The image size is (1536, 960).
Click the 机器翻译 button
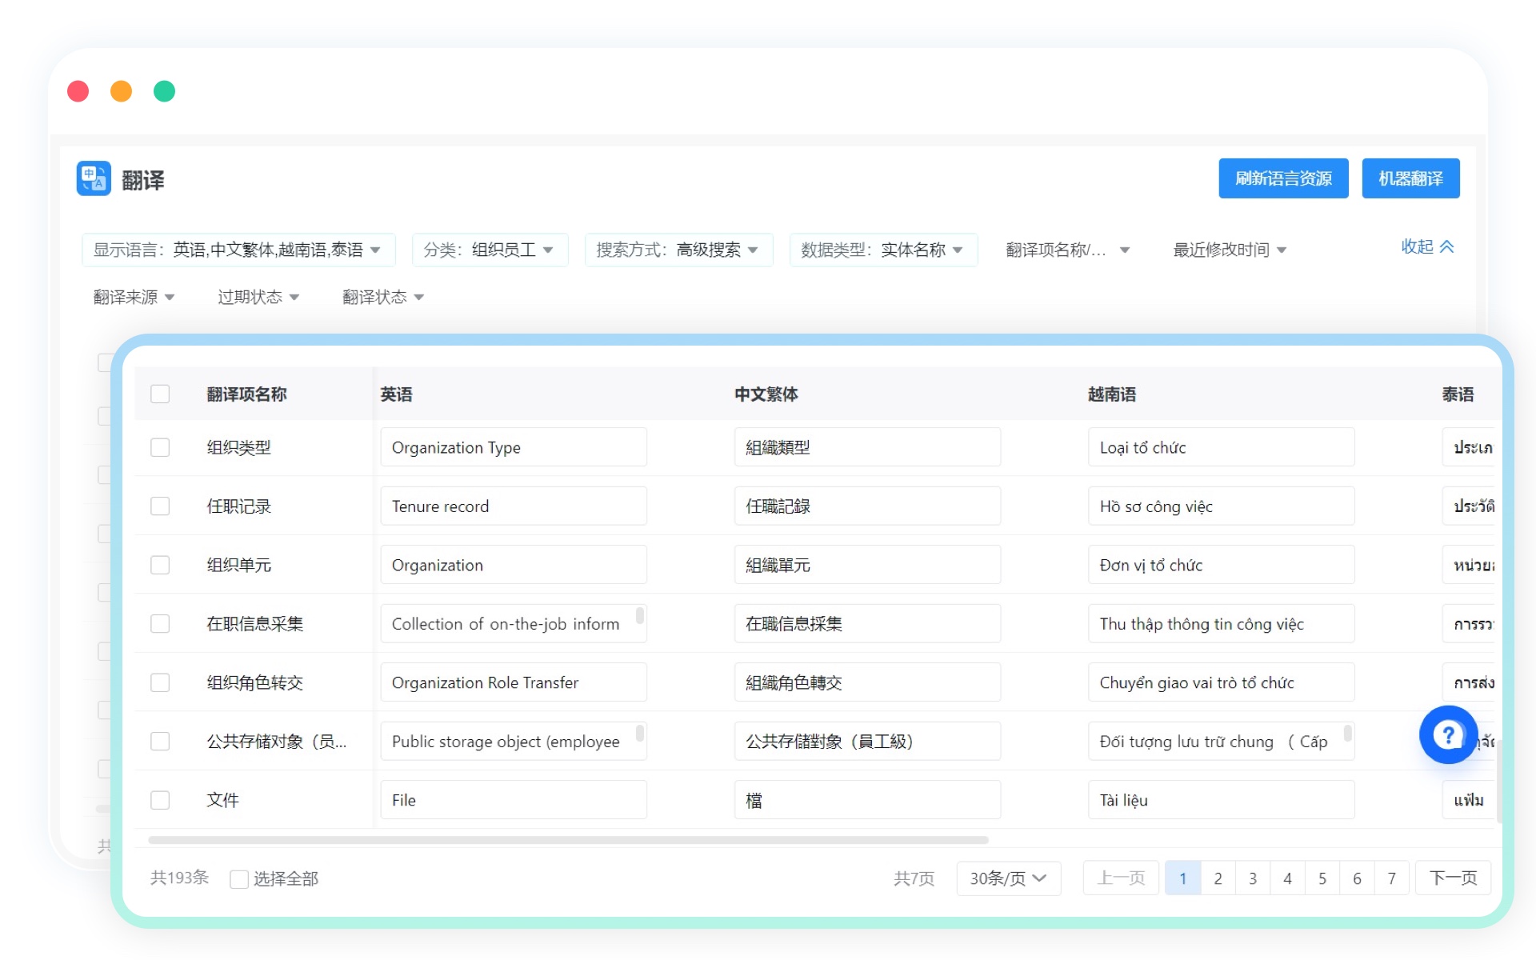[x=1410, y=178]
